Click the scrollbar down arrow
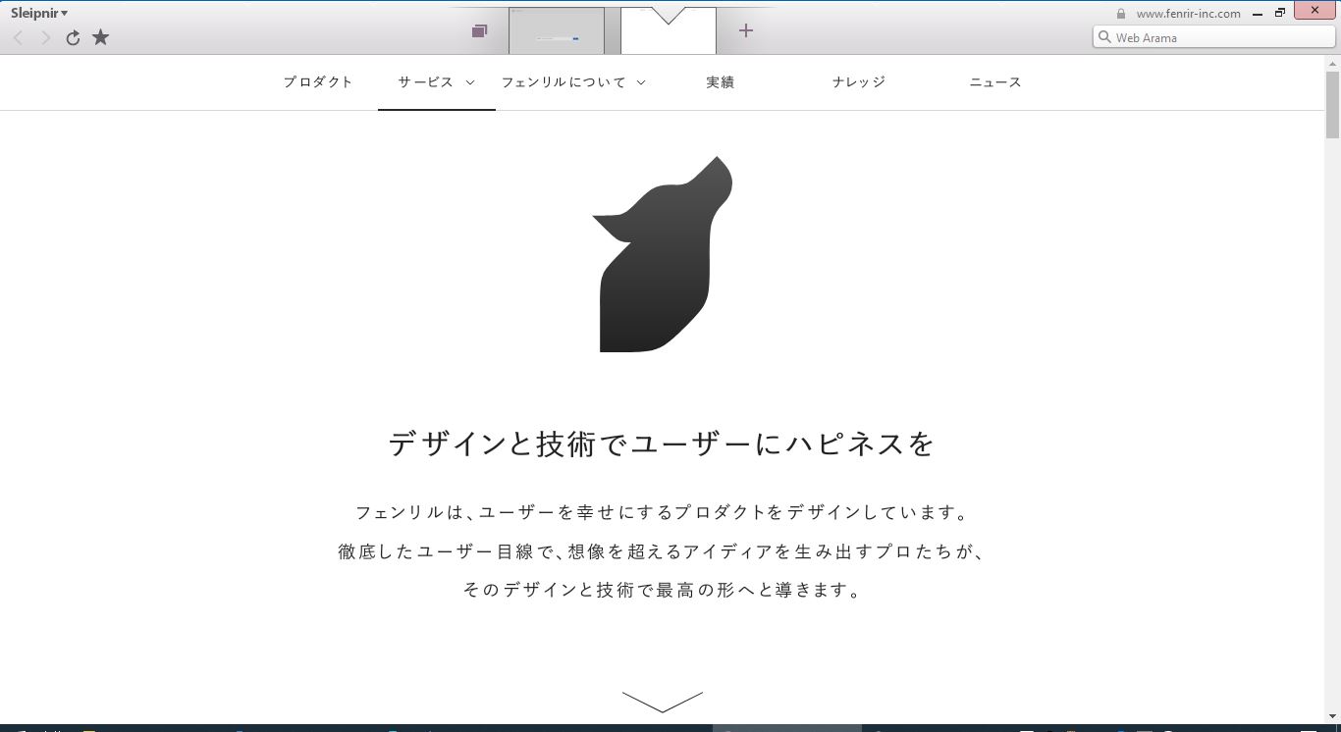1341x732 pixels. (x=1332, y=716)
